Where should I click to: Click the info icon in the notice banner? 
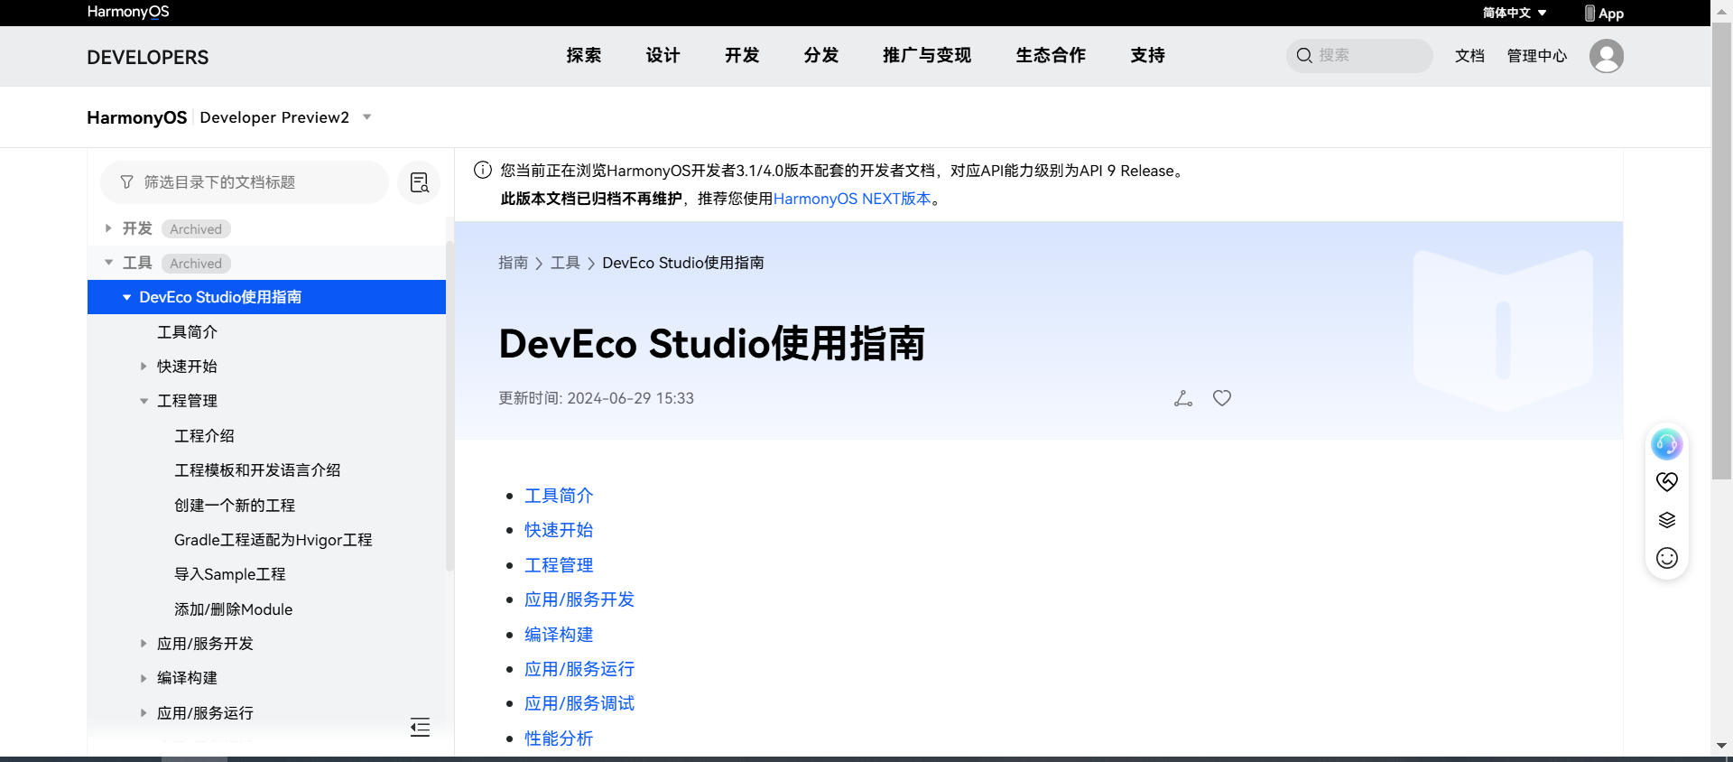click(483, 170)
